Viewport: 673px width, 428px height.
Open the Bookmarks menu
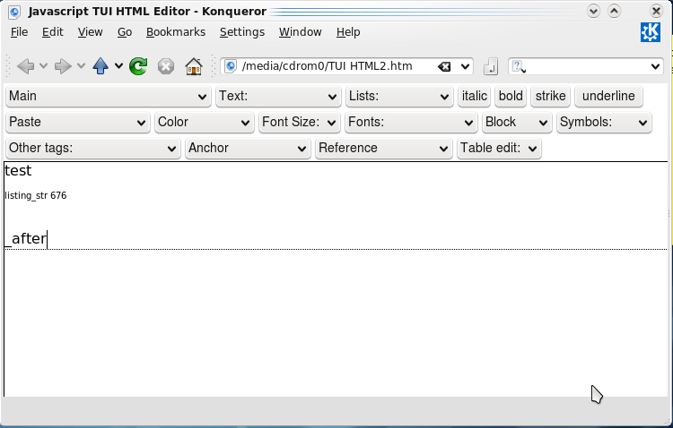point(176,32)
